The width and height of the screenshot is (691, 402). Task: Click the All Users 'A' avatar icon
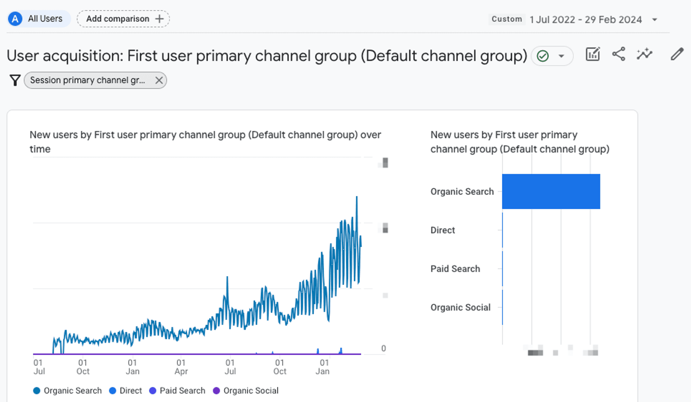(15, 19)
